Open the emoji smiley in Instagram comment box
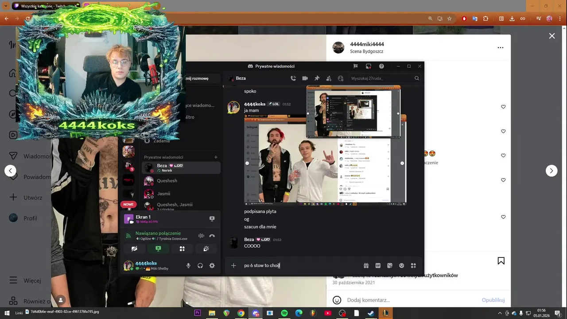567x319 pixels. click(x=337, y=300)
